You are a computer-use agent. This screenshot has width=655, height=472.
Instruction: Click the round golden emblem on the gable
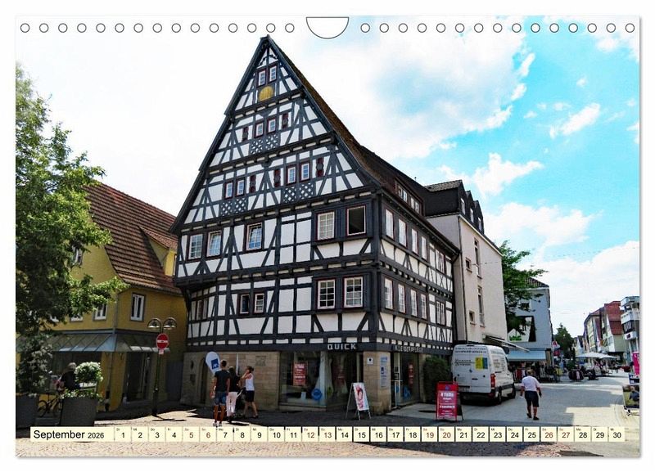pyautogui.click(x=266, y=93)
